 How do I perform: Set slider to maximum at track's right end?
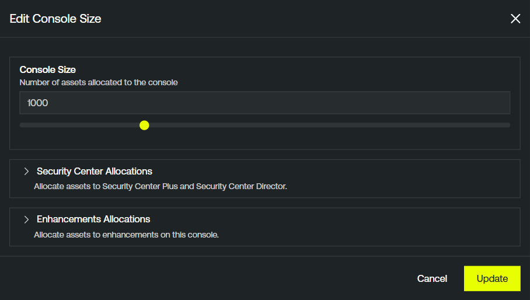click(508, 125)
